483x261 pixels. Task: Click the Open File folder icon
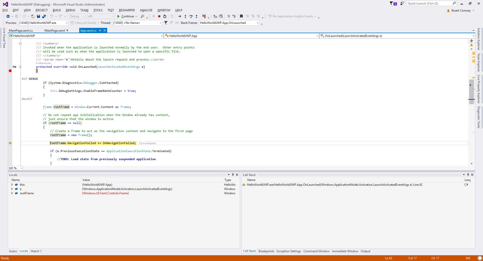click(33, 16)
